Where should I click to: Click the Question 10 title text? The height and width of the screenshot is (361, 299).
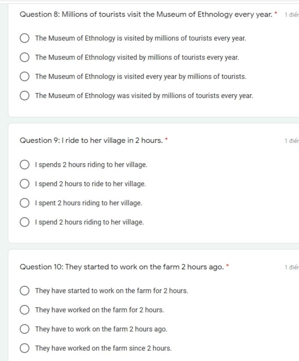pos(122,267)
